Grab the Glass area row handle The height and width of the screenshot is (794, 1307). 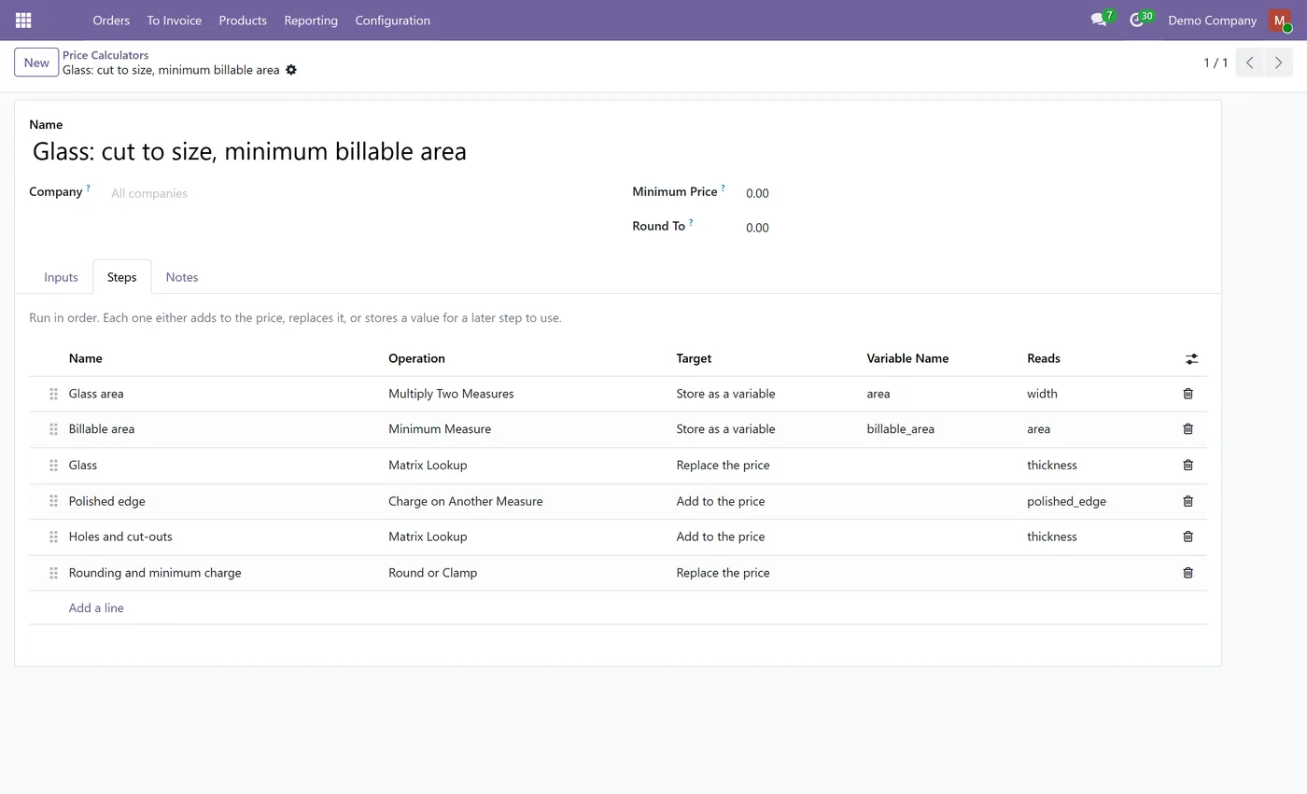point(53,394)
